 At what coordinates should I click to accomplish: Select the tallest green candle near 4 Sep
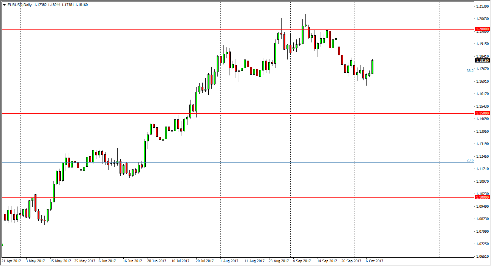tap(302, 34)
